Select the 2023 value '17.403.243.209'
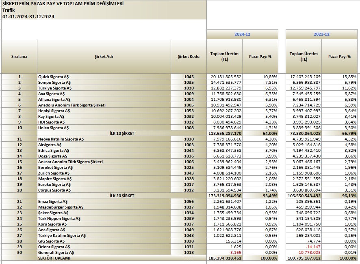The image size is (360, 264). (304, 77)
